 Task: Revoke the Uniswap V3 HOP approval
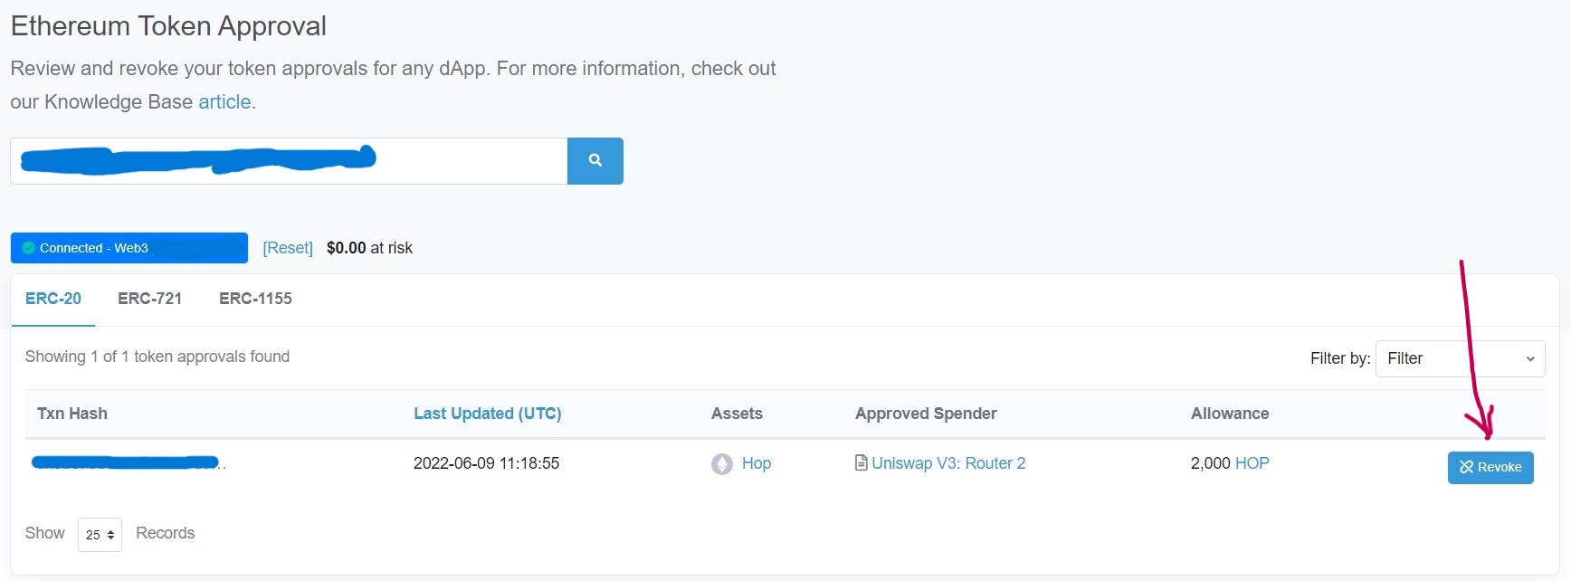pyautogui.click(x=1490, y=468)
